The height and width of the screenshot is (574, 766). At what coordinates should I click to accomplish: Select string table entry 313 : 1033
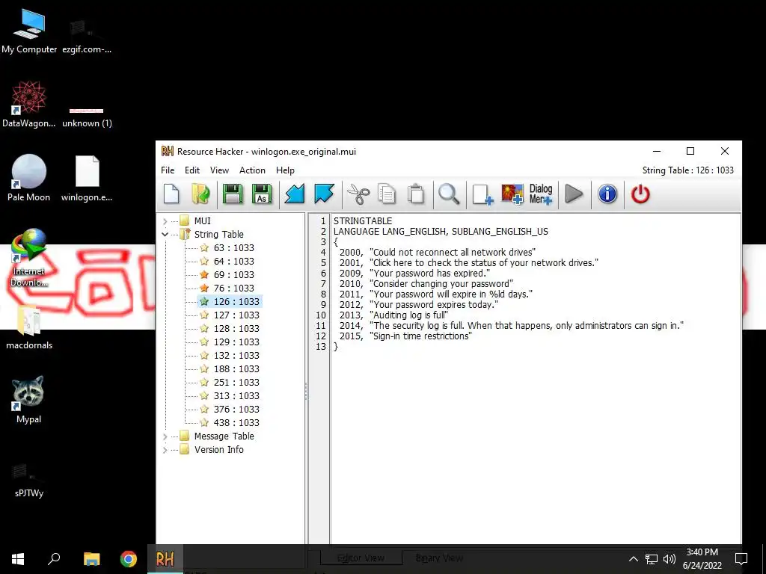(x=236, y=396)
